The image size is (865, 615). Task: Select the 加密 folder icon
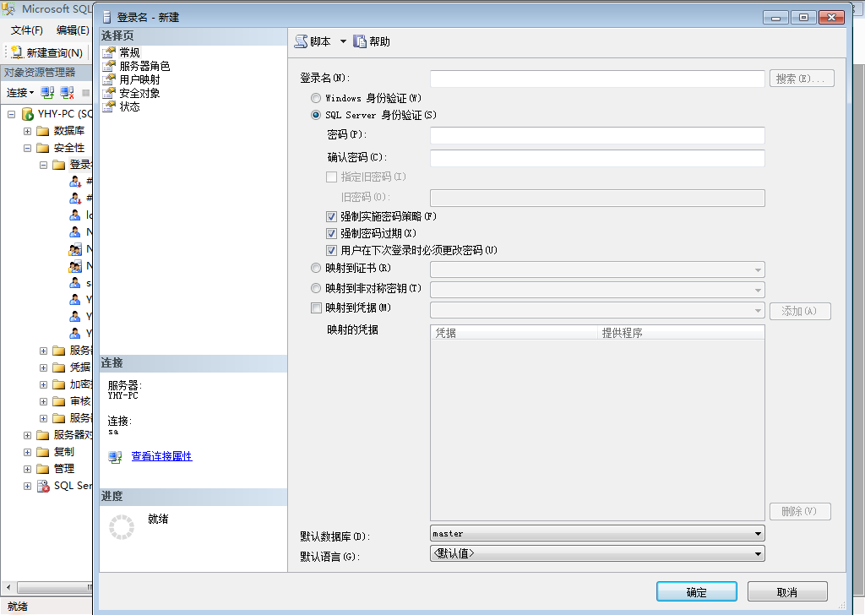pyautogui.click(x=58, y=384)
